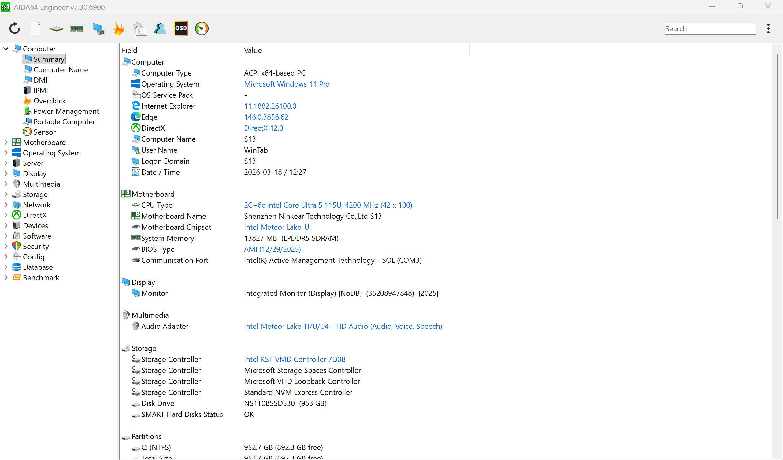Screen dimensions: 783x460
Task: Collapse the Computer tree node
Action: 6,49
